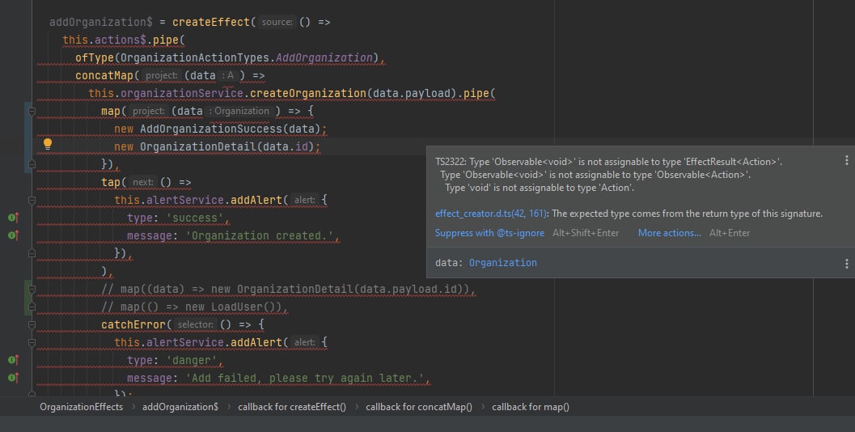Select 'callback for createEffect()' breadcrumb
The width and height of the screenshot is (855, 432).
point(292,407)
